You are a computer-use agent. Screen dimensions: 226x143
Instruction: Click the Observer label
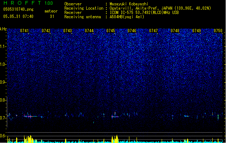(73, 4)
